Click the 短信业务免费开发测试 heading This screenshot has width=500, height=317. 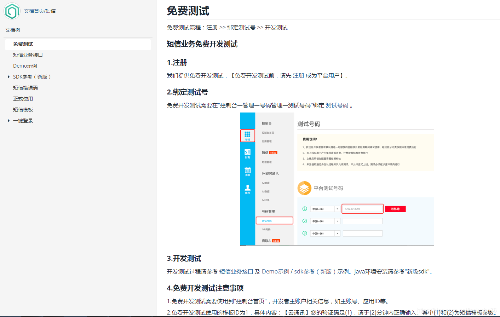[202, 44]
